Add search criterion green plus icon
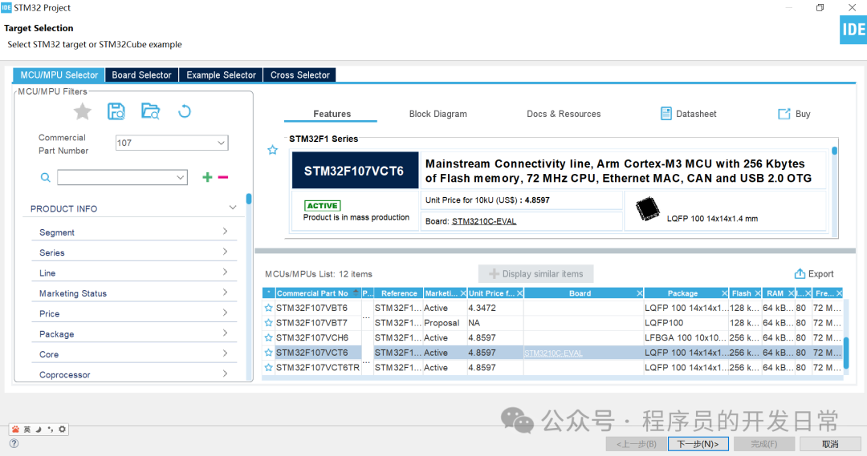867x456 pixels. coord(207,177)
